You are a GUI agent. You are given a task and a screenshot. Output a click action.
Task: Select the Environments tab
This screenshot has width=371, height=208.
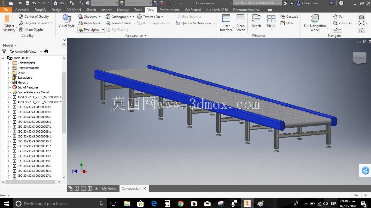[169, 10]
